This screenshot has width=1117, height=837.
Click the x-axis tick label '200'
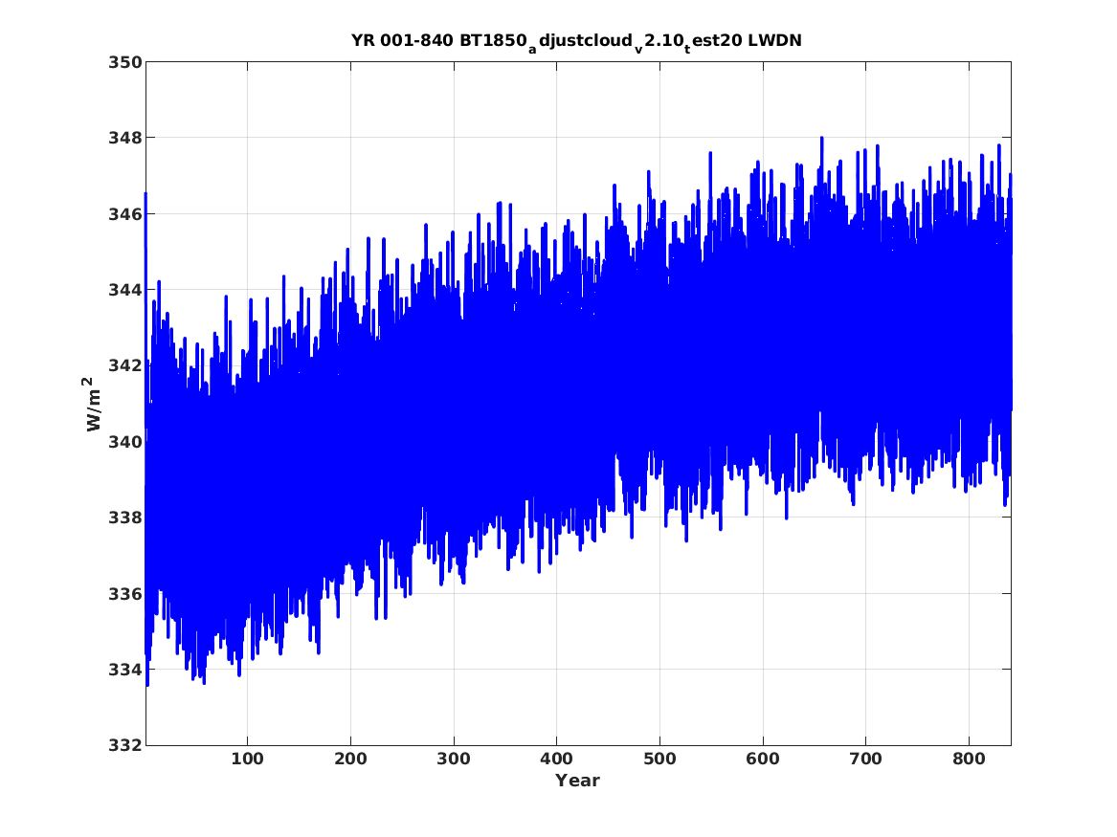(x=350, y=760)
